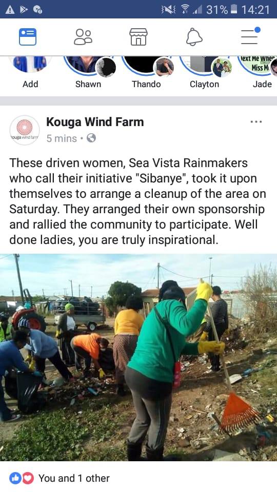Viewport: 277px width, 492px height.
Task: Tap the public globe privacy icon
Action: pyautogui.click(x=91, y=138)
